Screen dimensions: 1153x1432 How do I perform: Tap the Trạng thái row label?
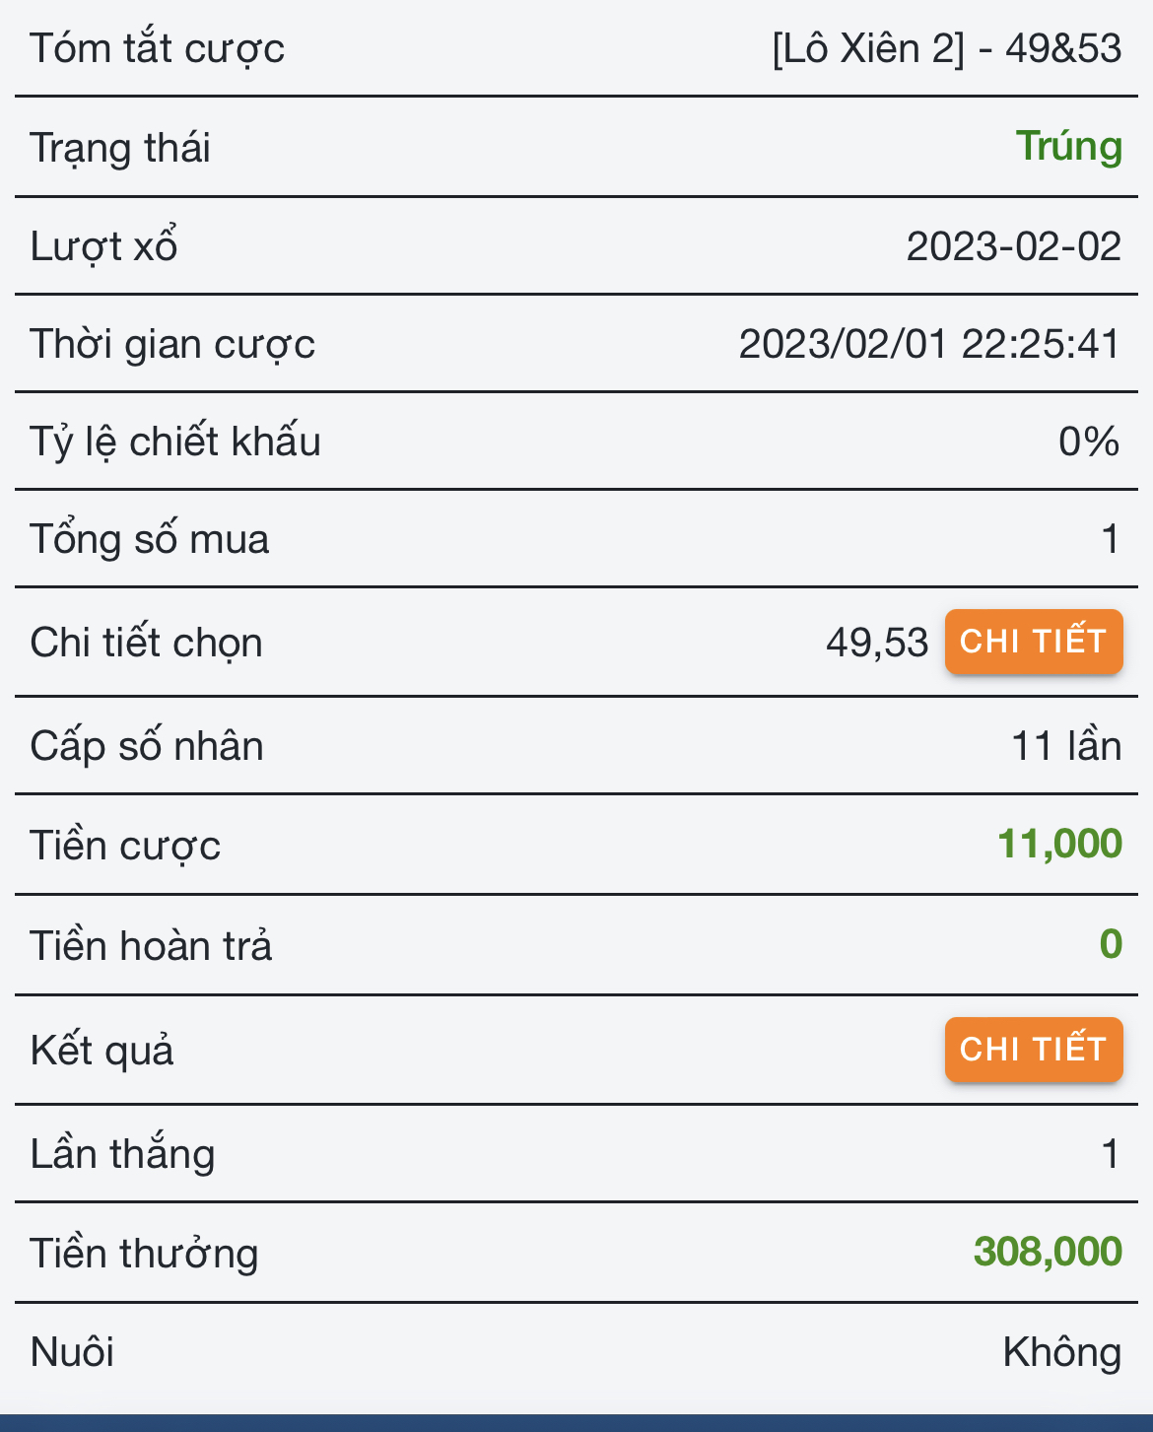(x=120, y=148)
